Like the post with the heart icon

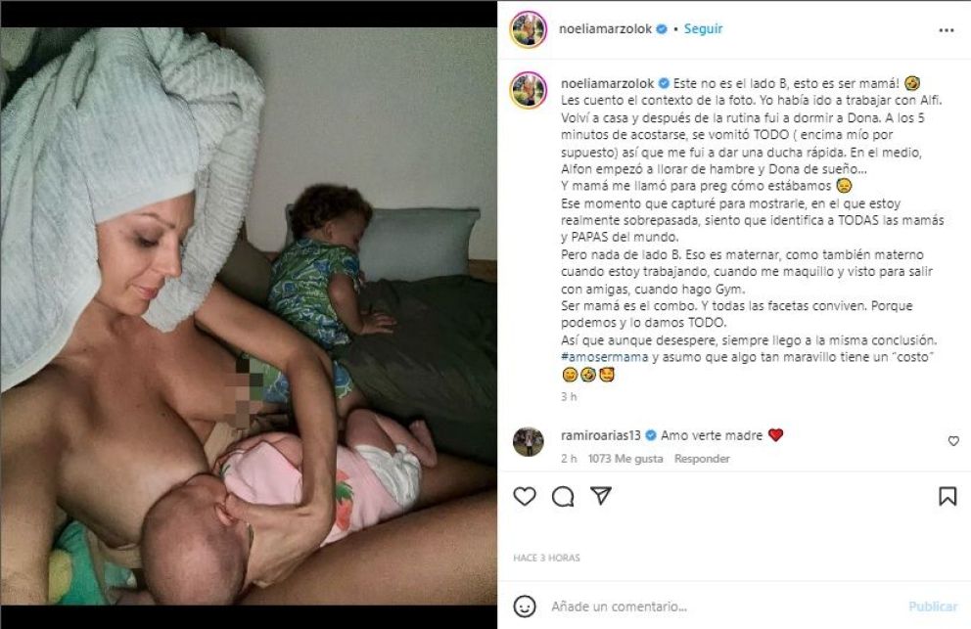(x=525, y=497)
